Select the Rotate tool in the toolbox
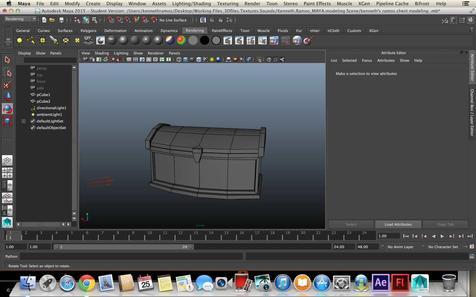 coord(7,109)
